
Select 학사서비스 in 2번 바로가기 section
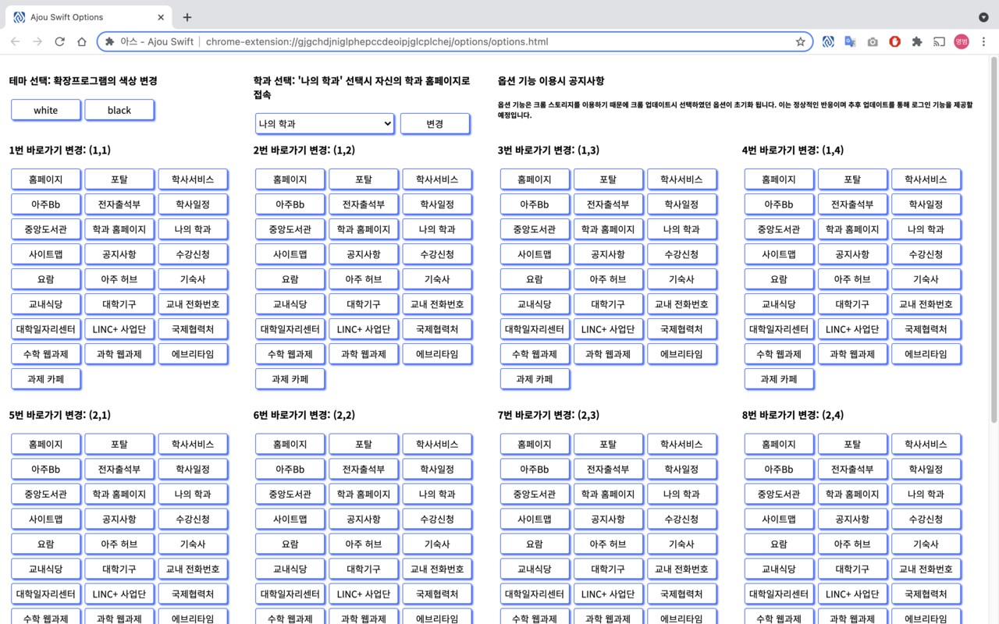tap(437, 179)
